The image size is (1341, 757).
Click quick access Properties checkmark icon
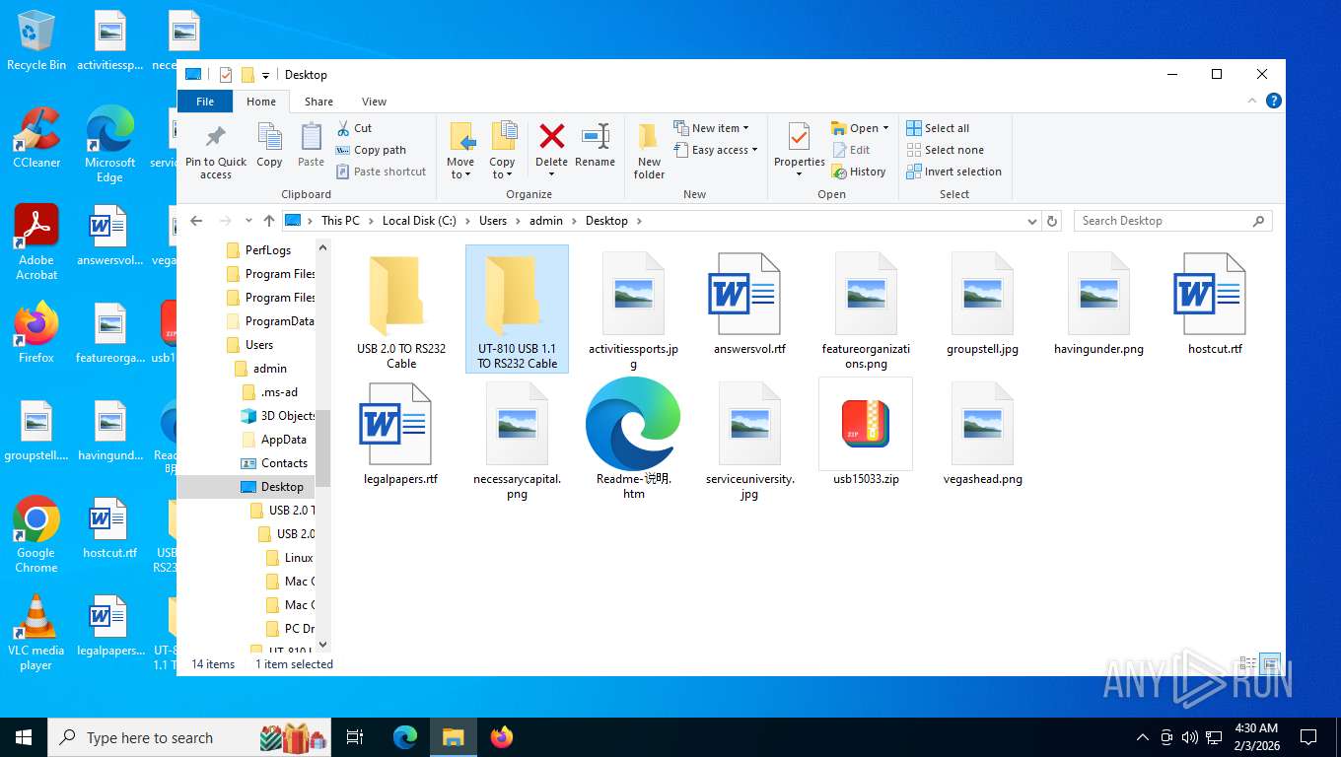coord(225,75)
